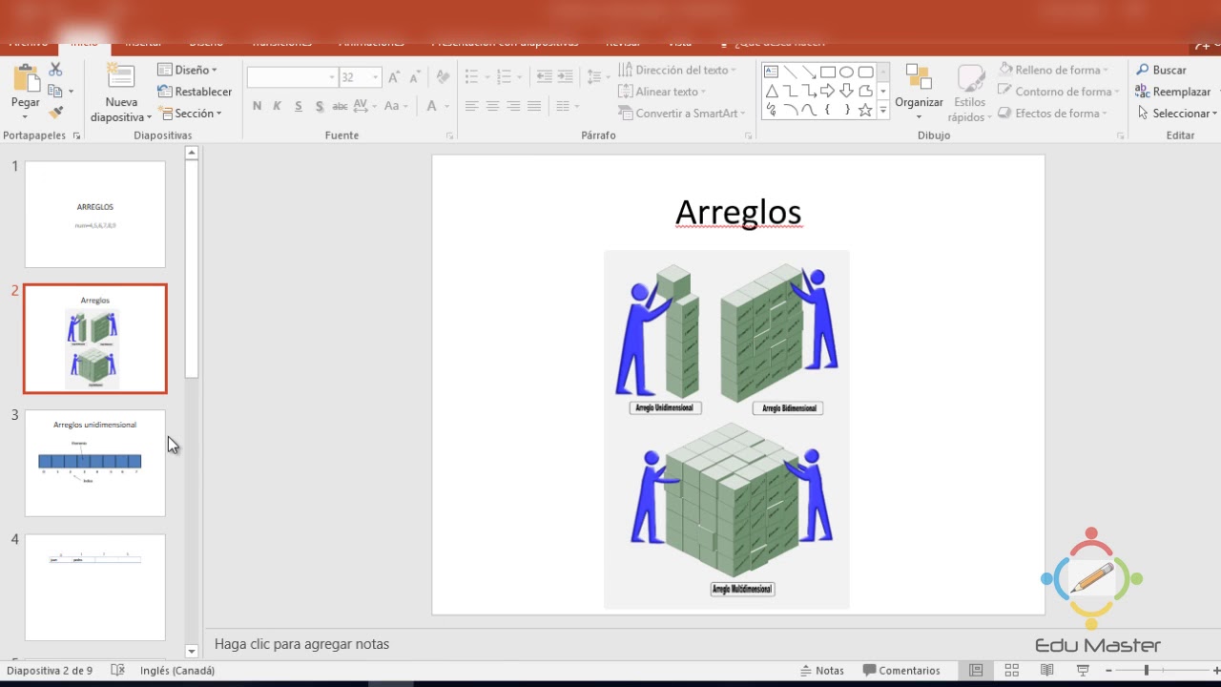The width and height of the screenshot is (1221, 687).
Task: Click Convertir a SmartArt
Action: coord(682,113)
